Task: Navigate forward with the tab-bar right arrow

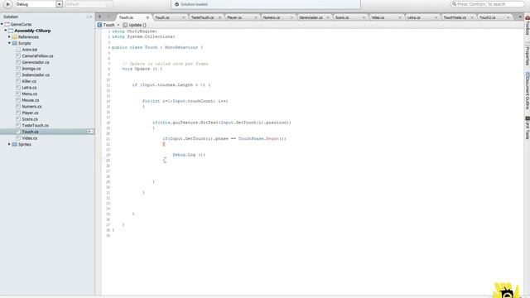Action: pyautogui.click(x=108, y=17)
